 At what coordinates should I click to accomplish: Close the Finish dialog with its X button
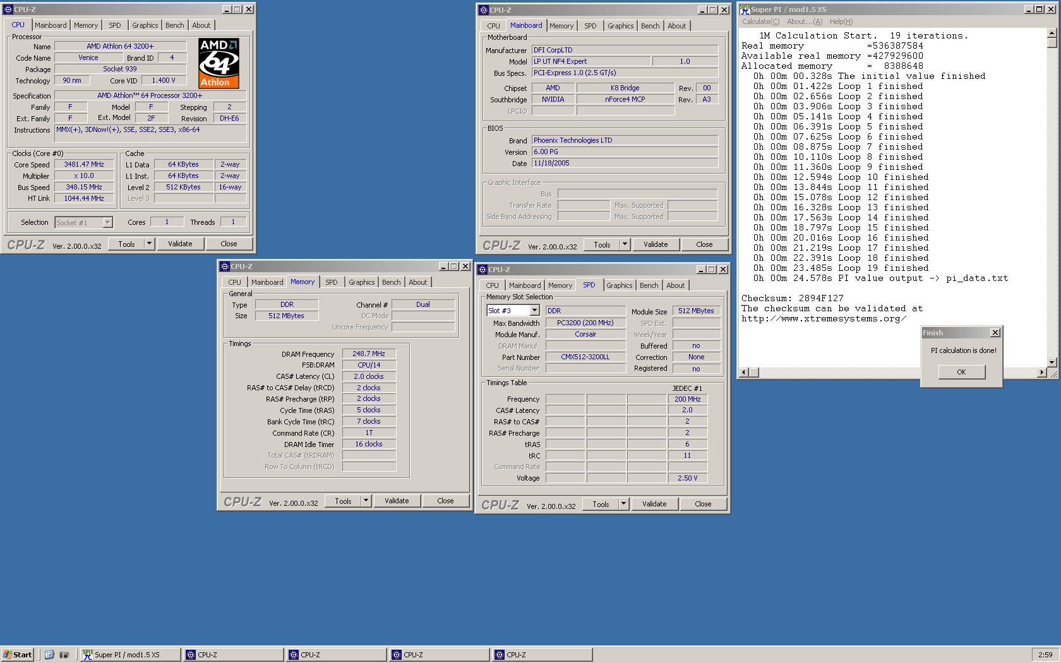[995, 333]
